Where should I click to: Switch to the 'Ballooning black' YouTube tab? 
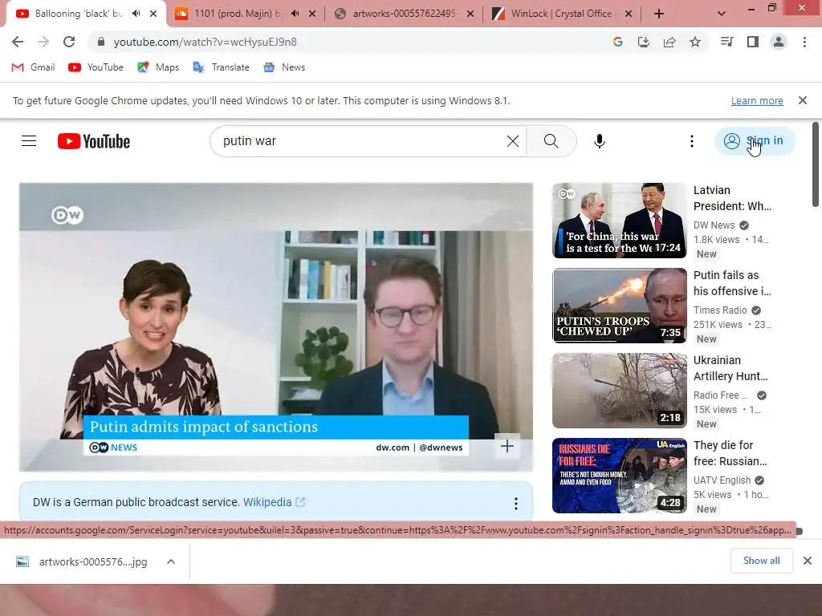(x=78, y=14)
